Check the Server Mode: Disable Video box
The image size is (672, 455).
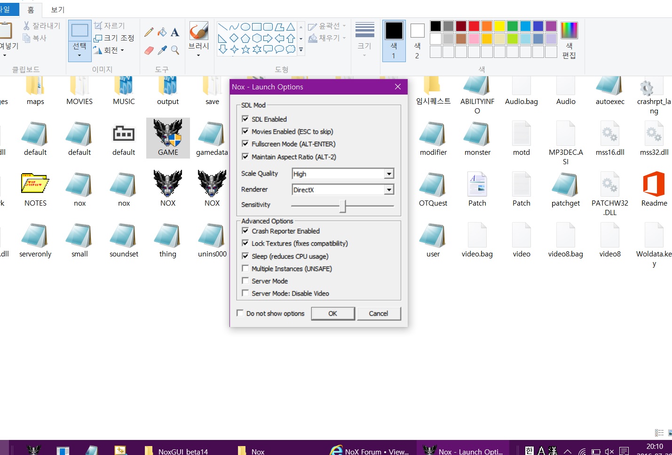[245, 293]
